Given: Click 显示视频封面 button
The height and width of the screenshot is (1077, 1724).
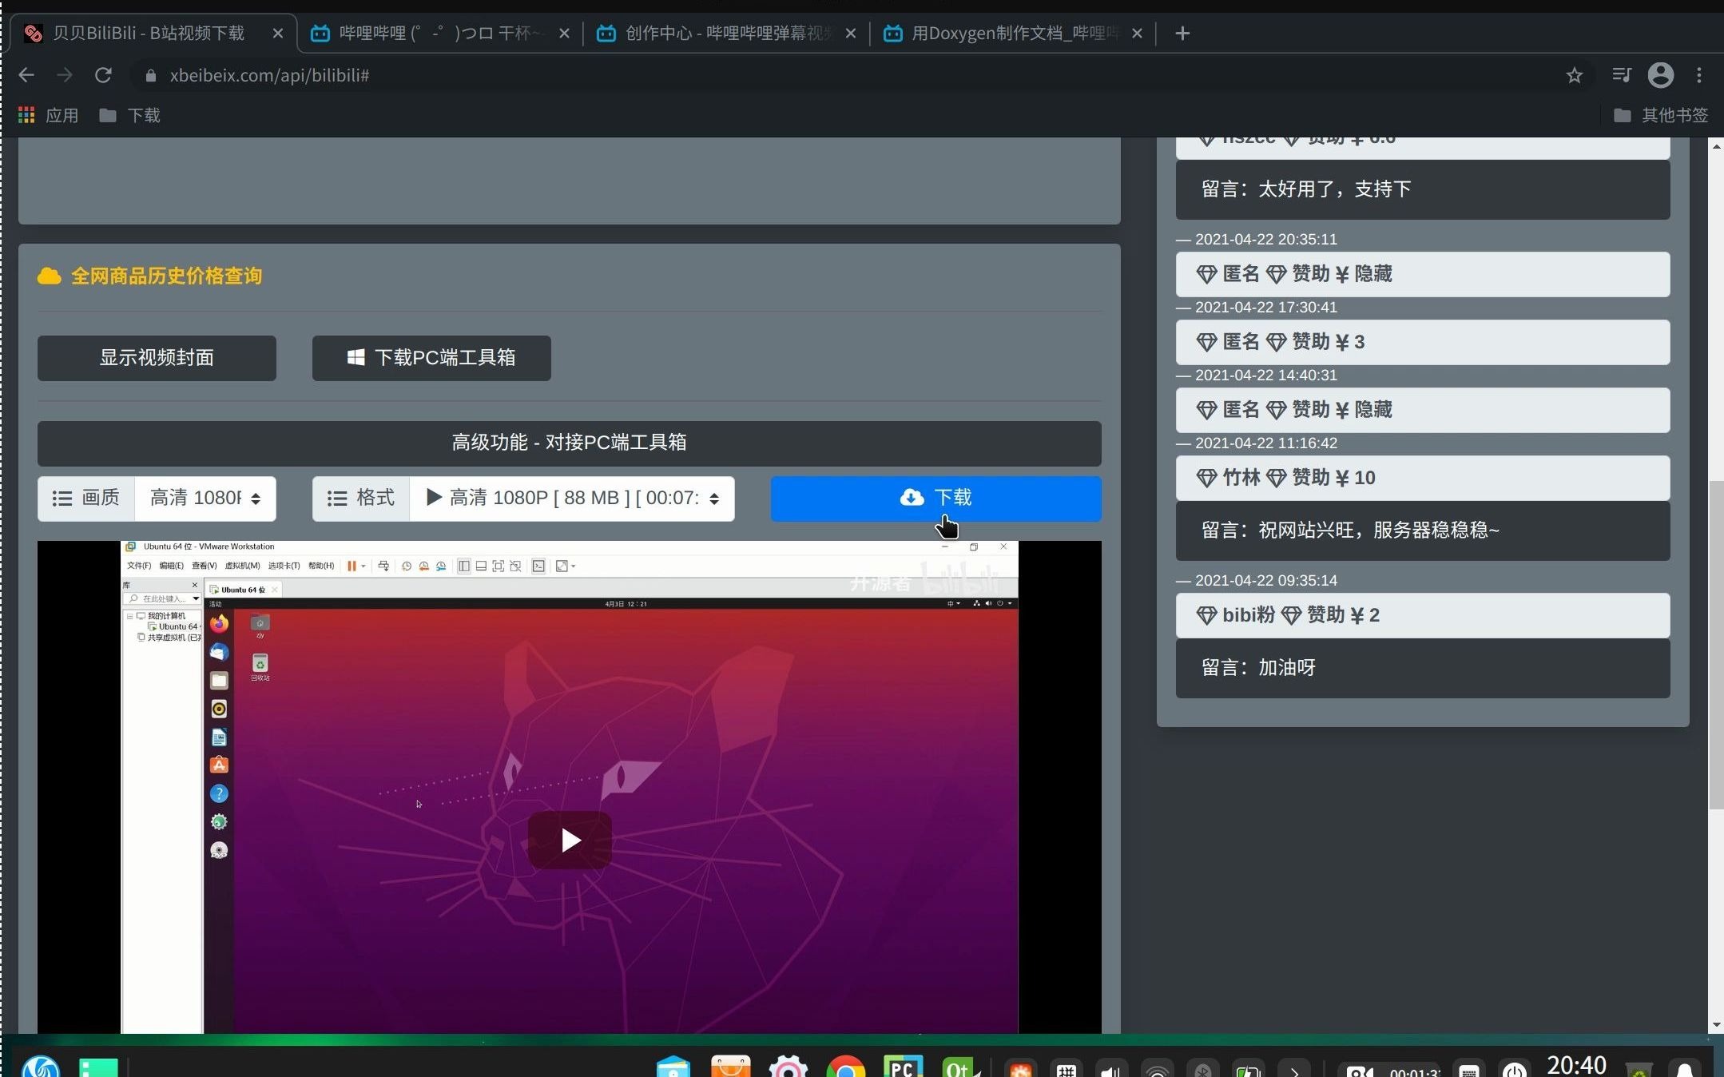Looking at the screenshot, I should [x=157, y=358].
